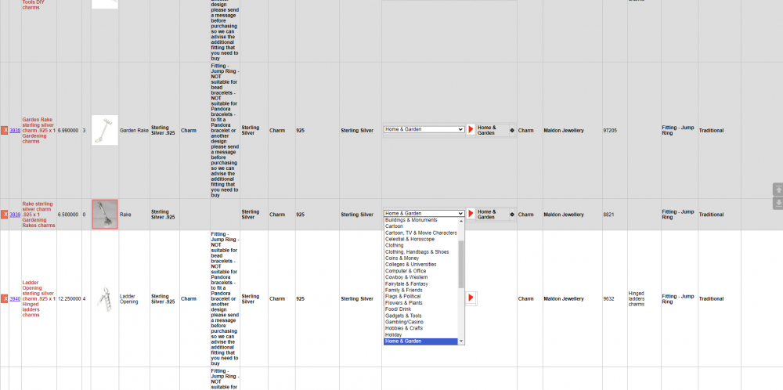The width and height of the screenshot is (783, 390).
Task: Click the dropdown list scroll-down arrow
Action: tap(461, 341)
